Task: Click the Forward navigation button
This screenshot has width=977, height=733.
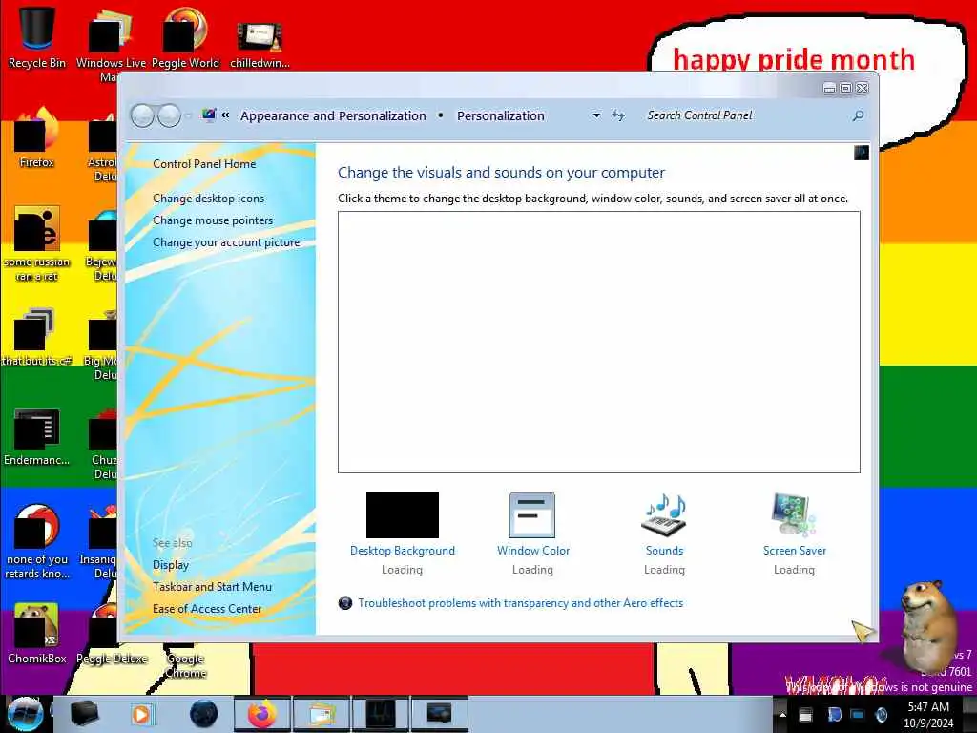Action: pyautogui.click(x=169, y=115)
